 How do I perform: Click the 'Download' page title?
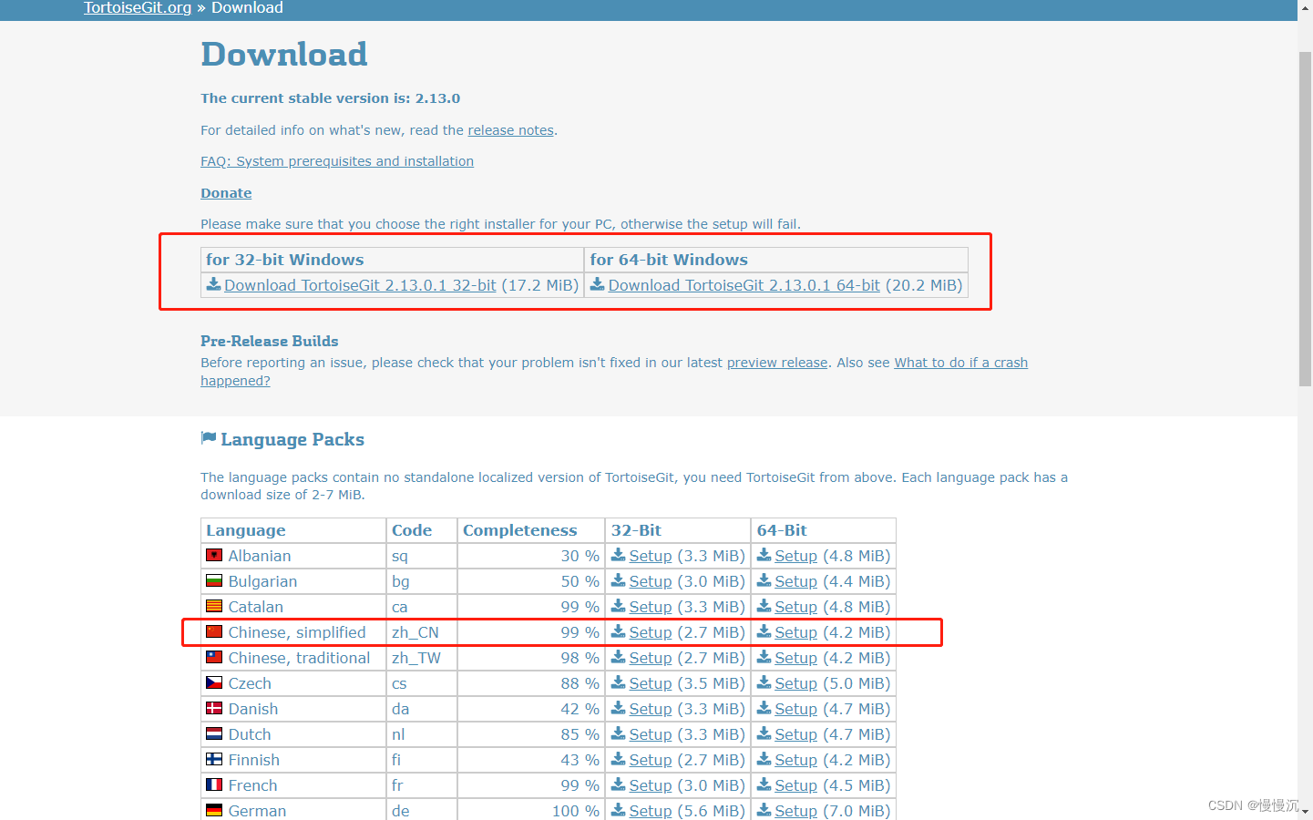pyautogui.click(x=284, y=55)
